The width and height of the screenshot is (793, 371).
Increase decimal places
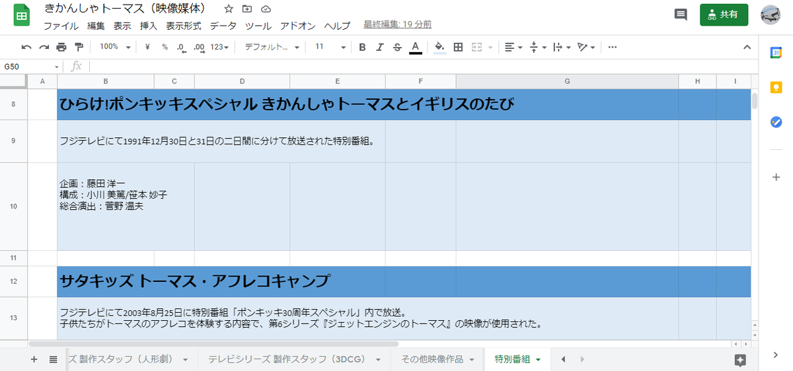click(x=198, y=47)
